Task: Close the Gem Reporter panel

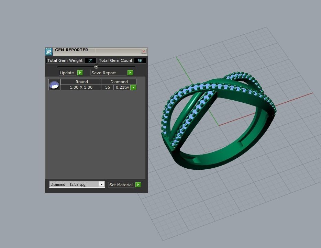Action: (x=144, y=52)
